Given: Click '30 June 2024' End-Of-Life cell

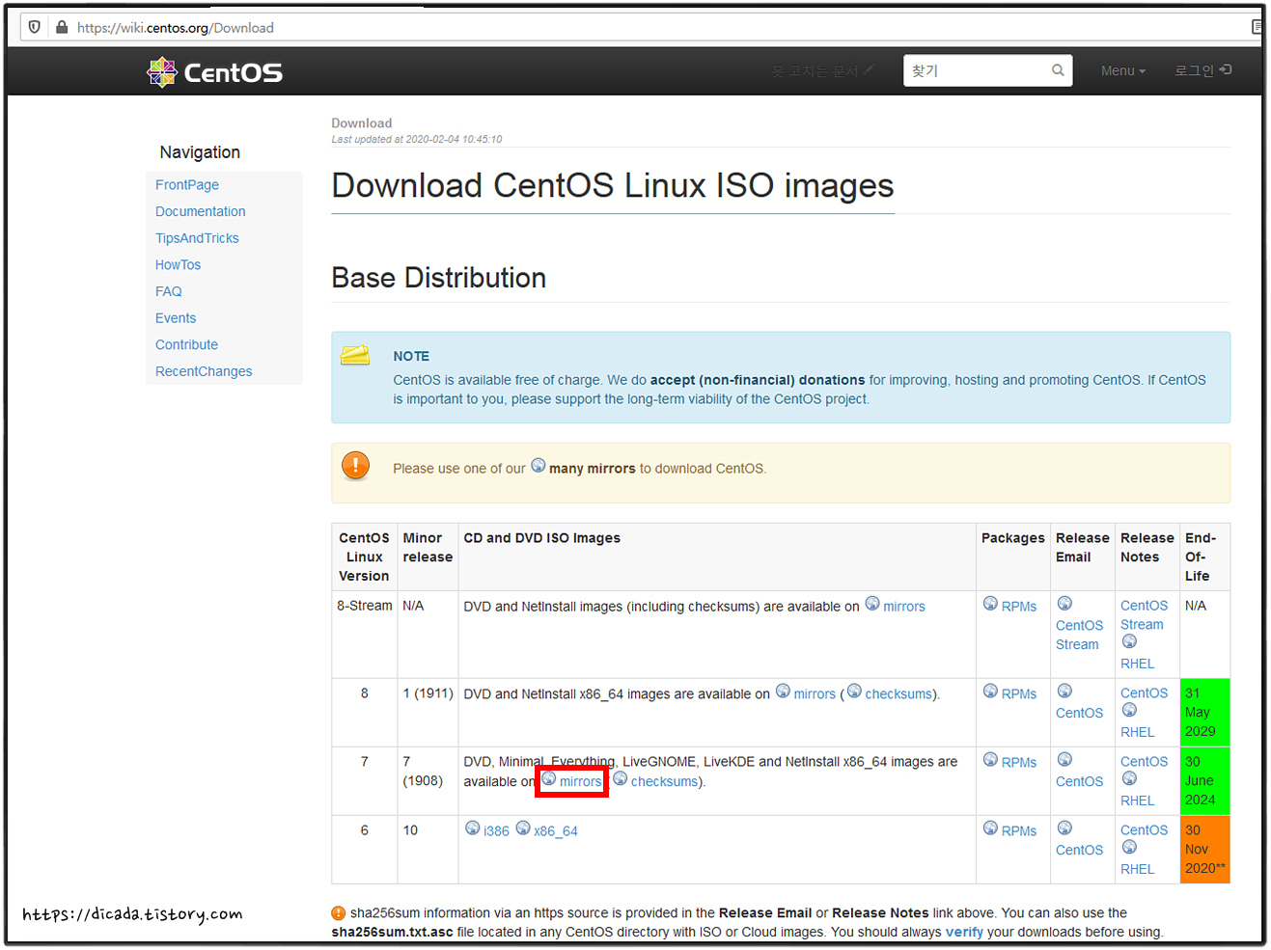Looking at the screenshot, I should (x=1204, y=781).
